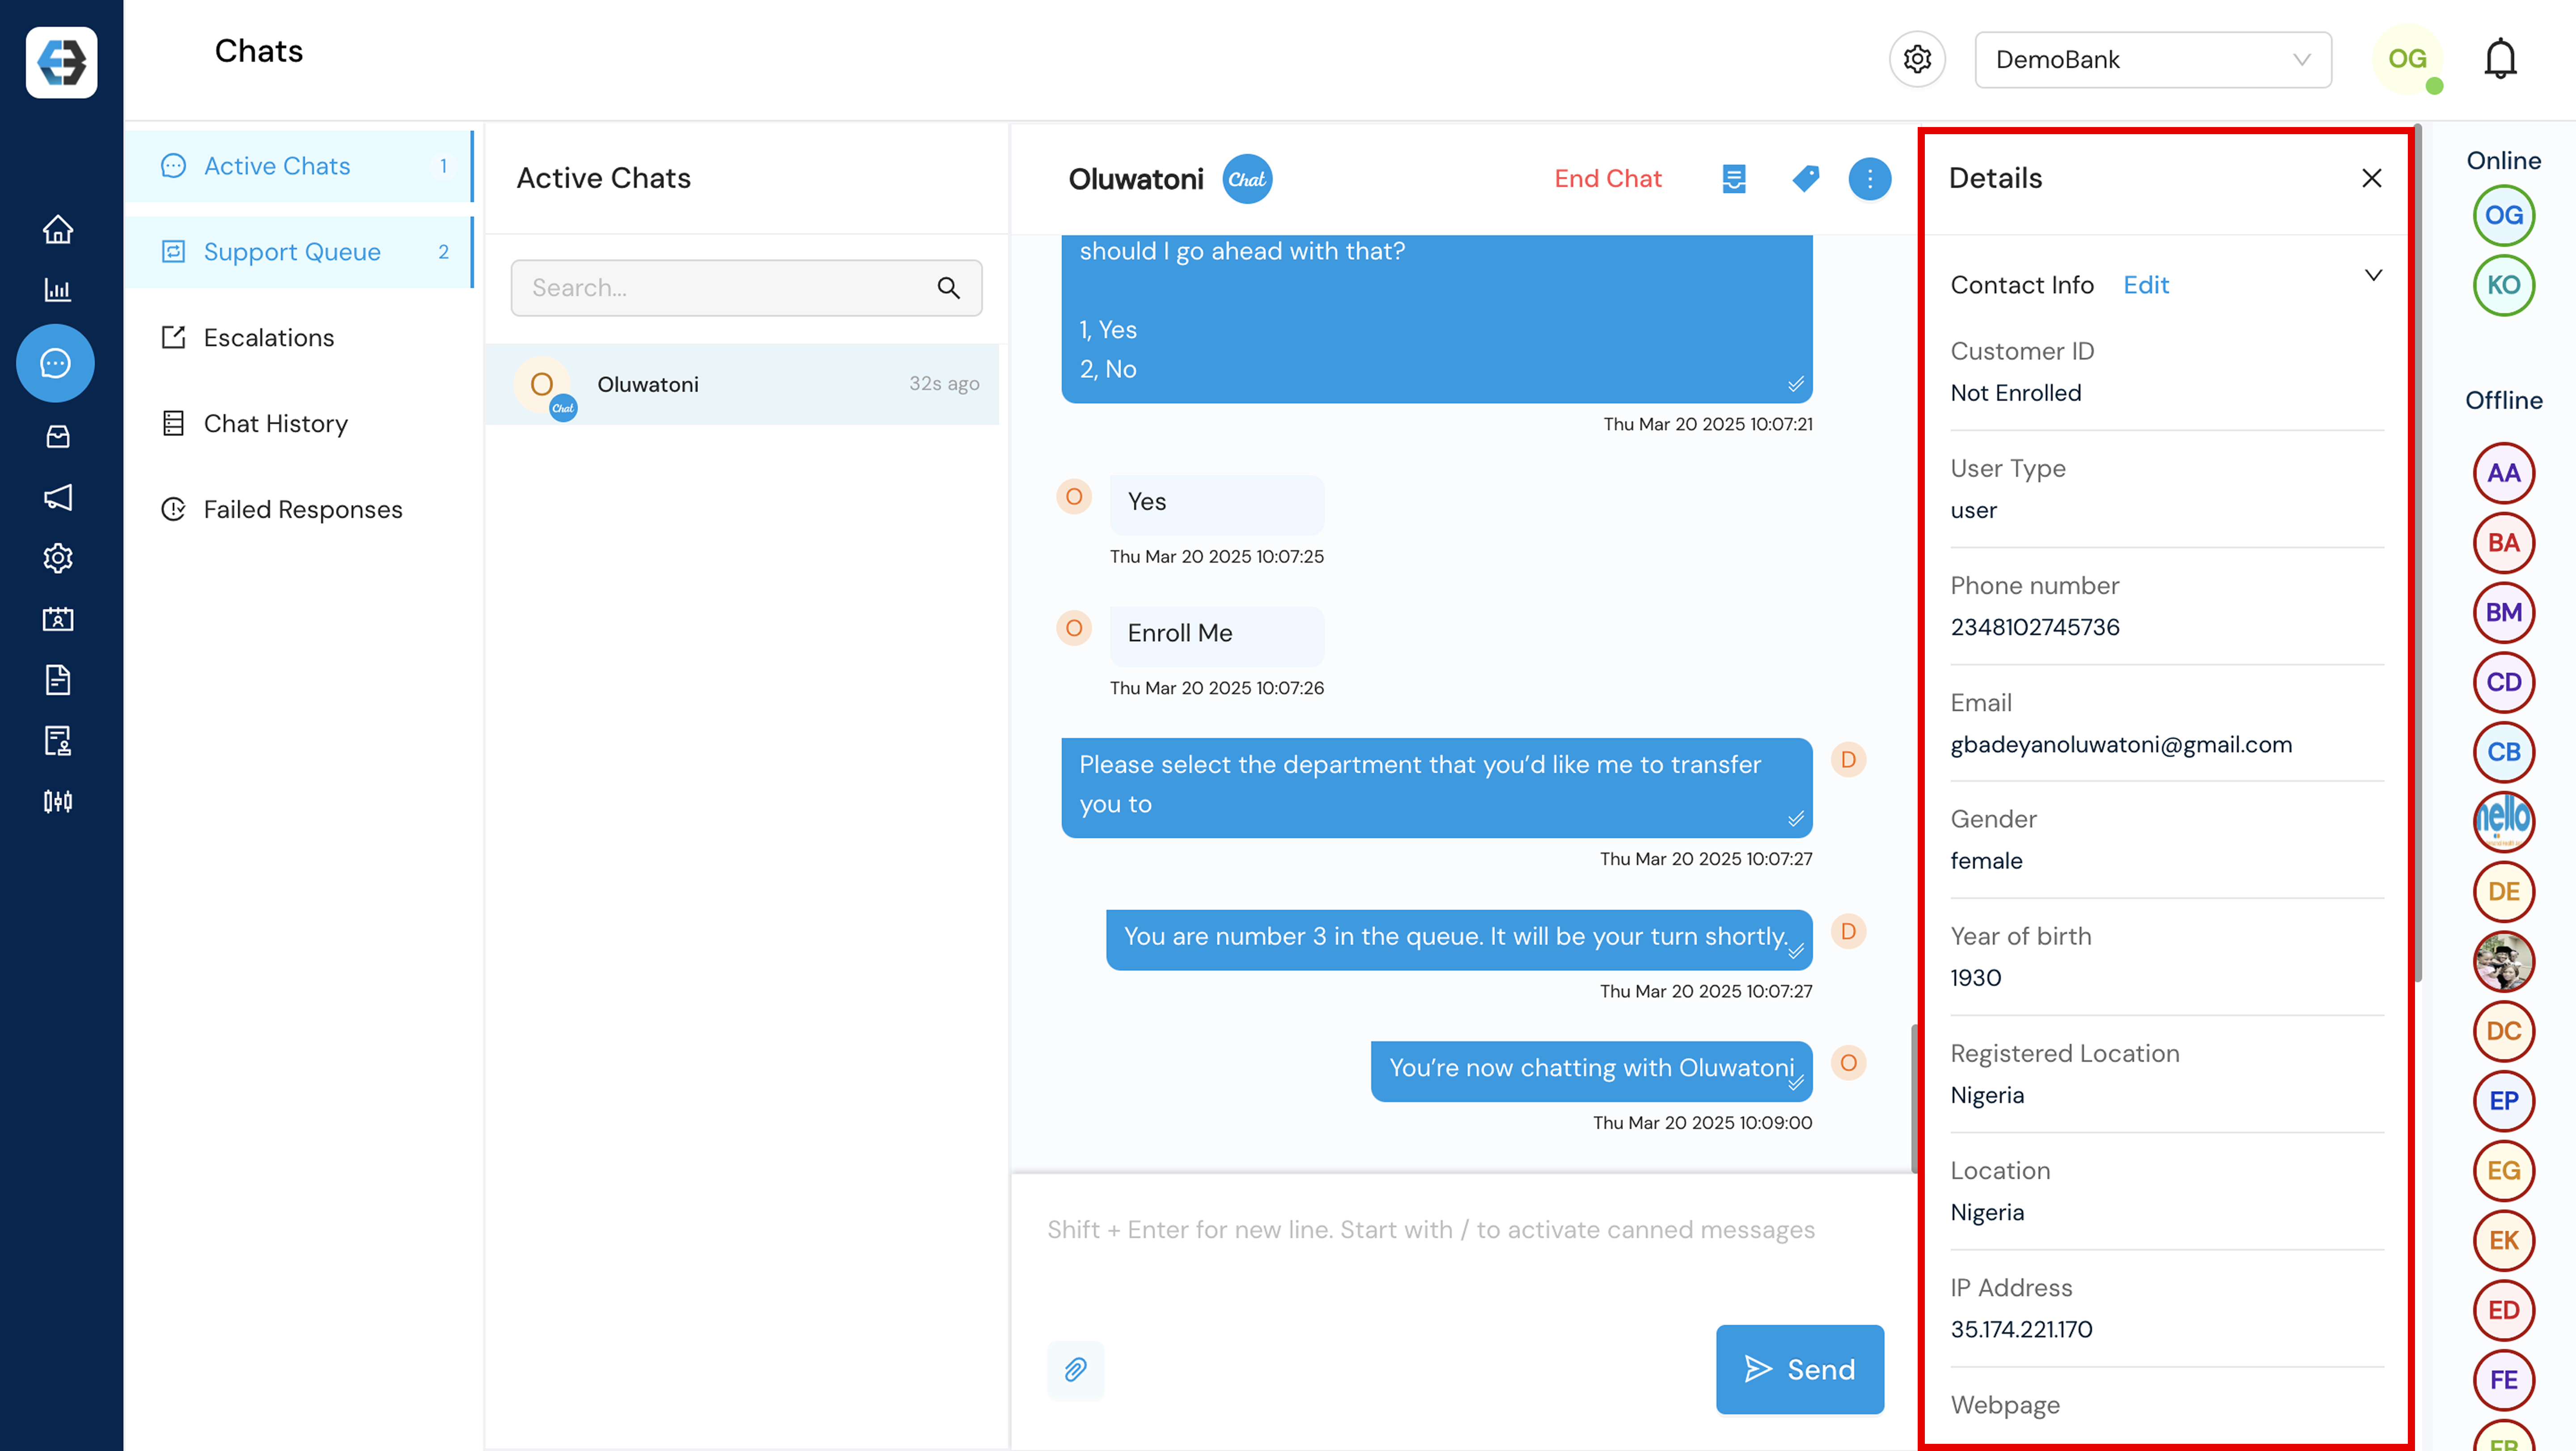Open the three-dot more options menu
The image size is (2576, 1451).
pos(1869,179)
